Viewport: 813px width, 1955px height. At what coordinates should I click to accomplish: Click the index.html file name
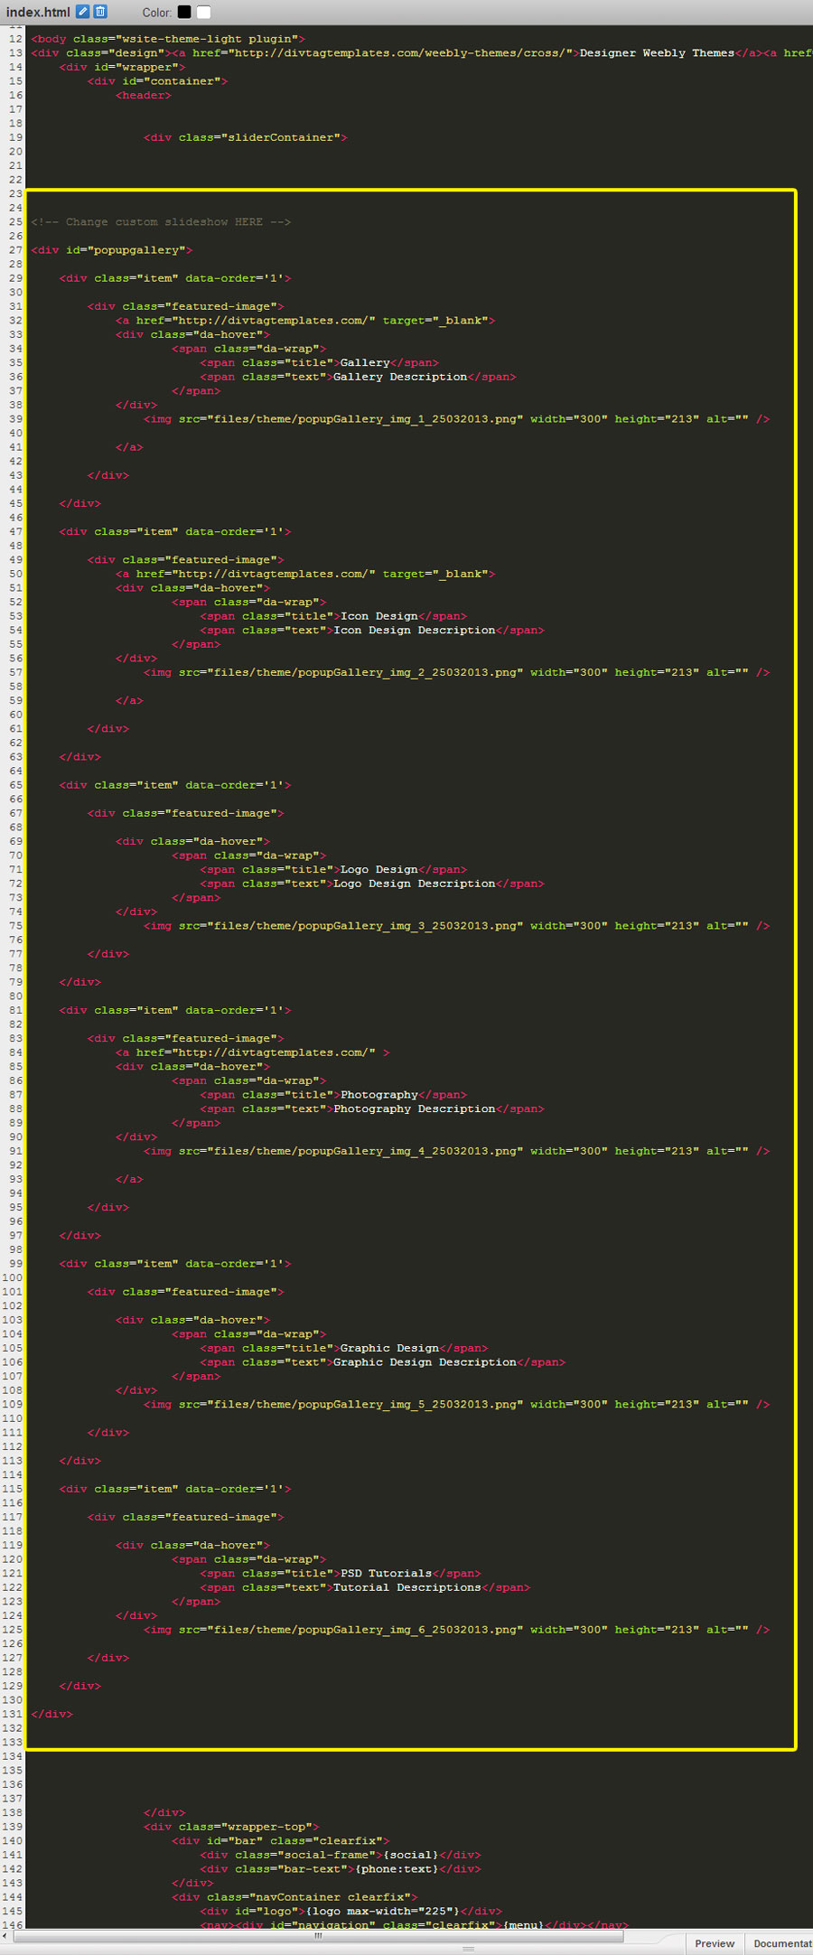[x=38, y=12]
